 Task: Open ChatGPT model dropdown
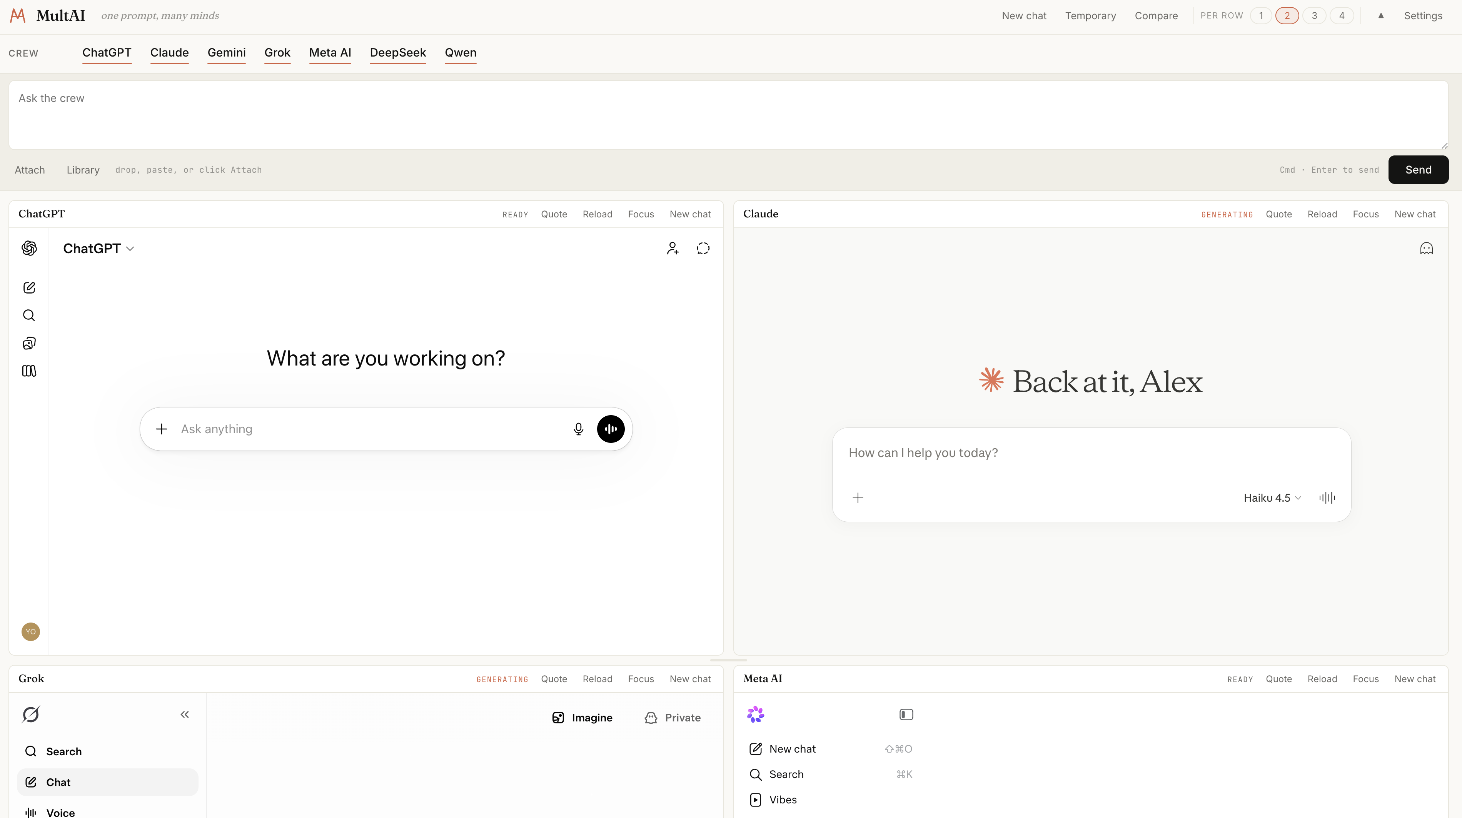pos(99,249)
